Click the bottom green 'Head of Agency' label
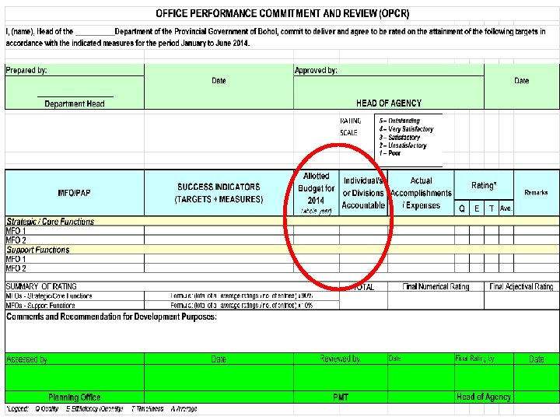 (484, 397)
